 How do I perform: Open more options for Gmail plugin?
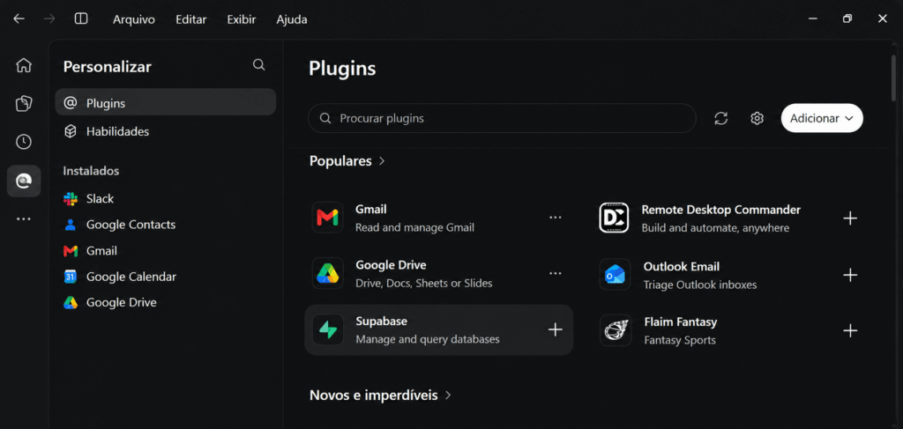[556, 218]
